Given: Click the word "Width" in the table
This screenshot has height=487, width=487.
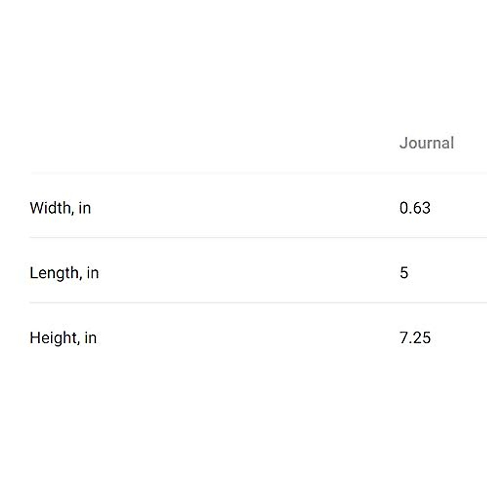Looking at the screenshot, I should tap(50, 208).
